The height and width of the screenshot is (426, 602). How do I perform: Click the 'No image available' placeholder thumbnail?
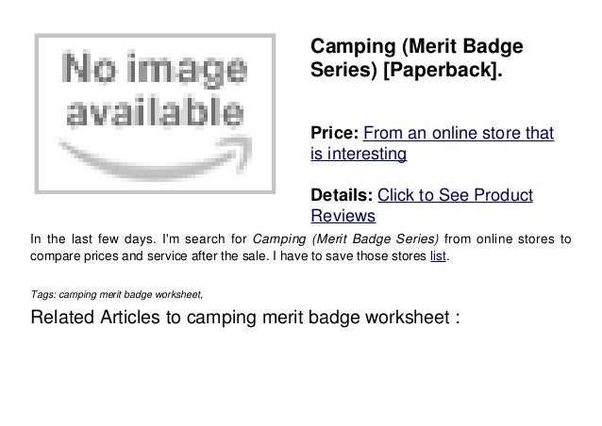coord(155,113)
